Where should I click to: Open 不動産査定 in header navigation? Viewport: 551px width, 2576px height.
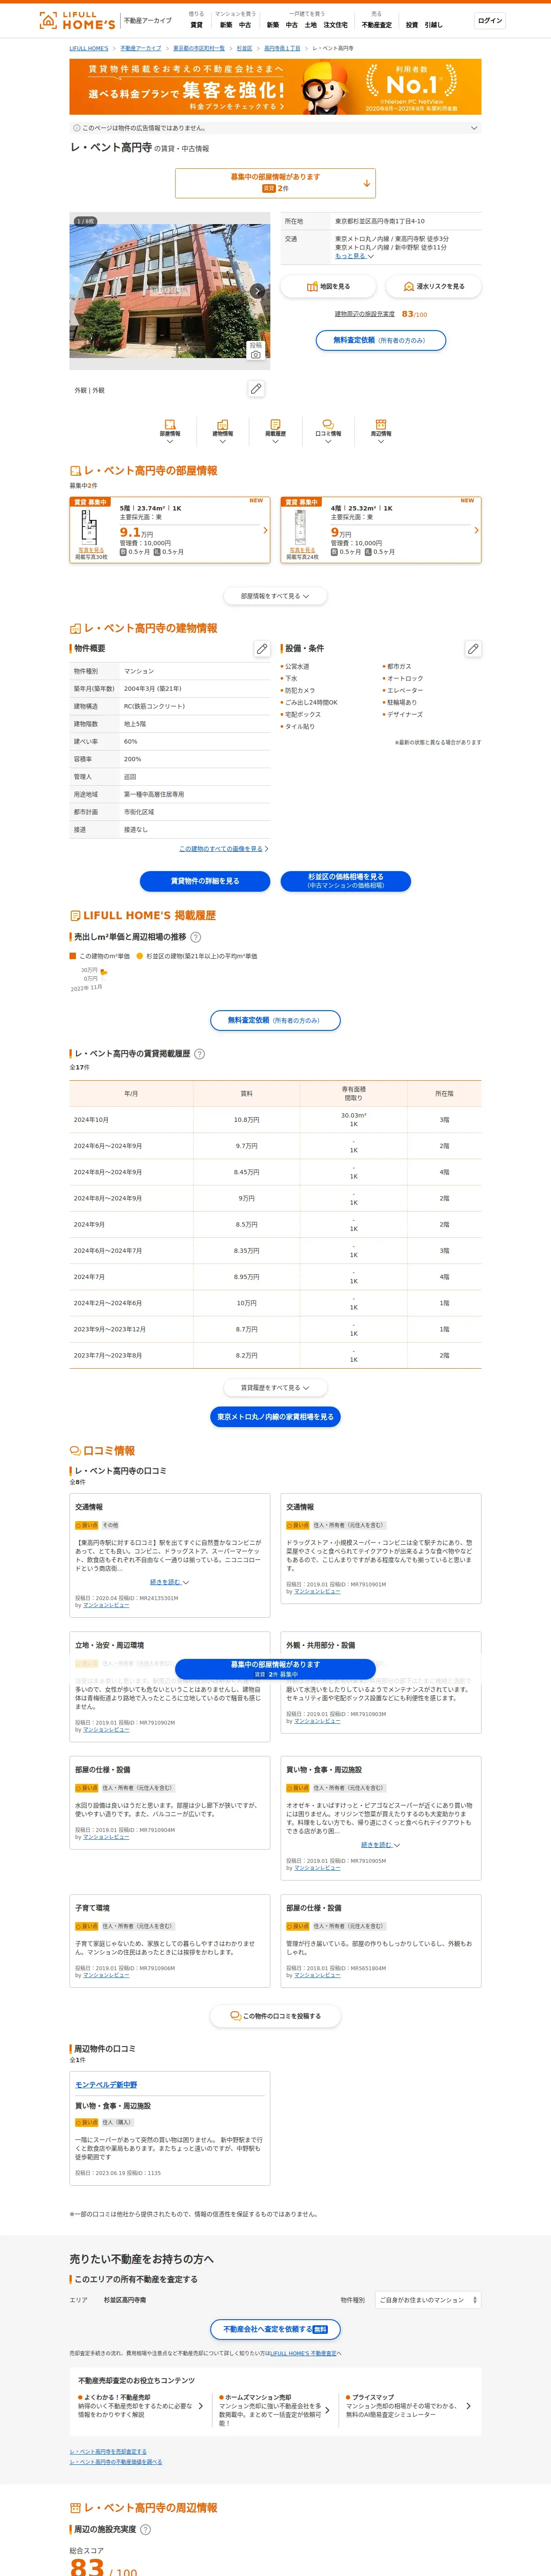pos(377,25)
